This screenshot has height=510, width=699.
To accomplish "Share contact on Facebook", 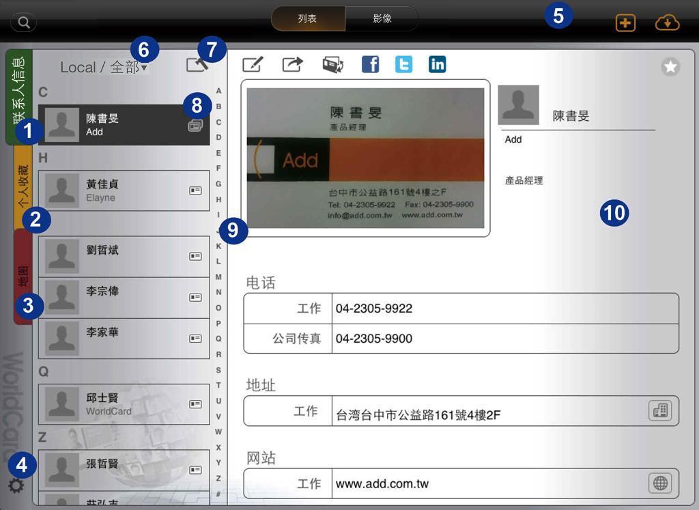I will [x=370, y=64].
